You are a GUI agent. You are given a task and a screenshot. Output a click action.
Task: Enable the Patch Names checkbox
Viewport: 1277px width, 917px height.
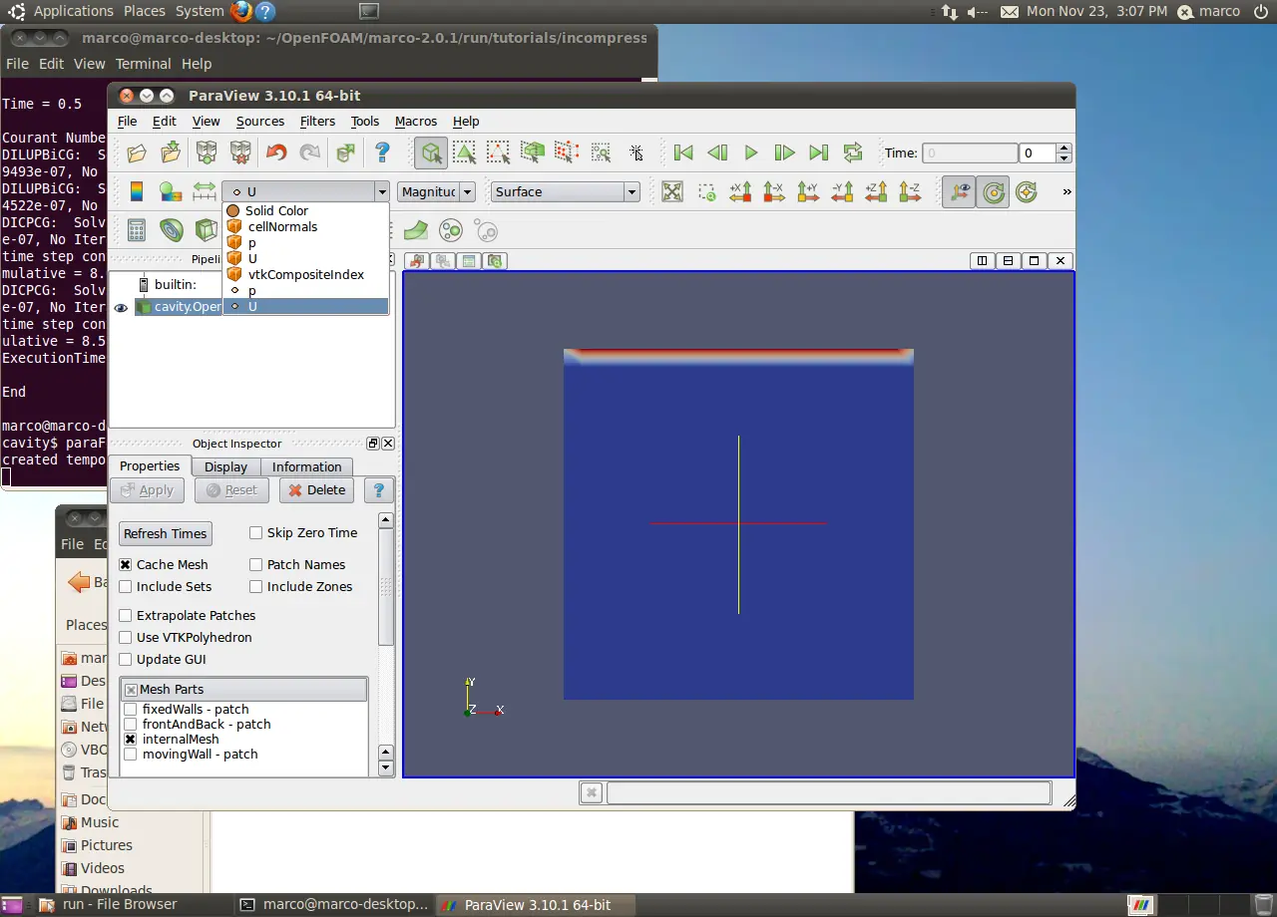[x=256, y=565]
